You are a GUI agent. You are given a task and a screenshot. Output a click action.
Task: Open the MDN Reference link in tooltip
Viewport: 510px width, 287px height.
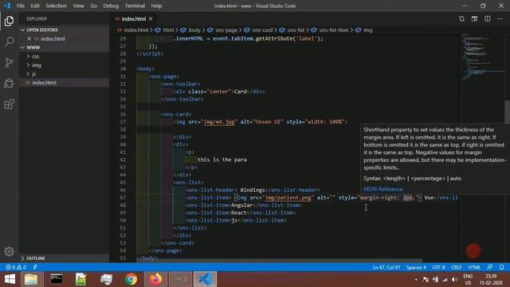[x=383, y=189]
